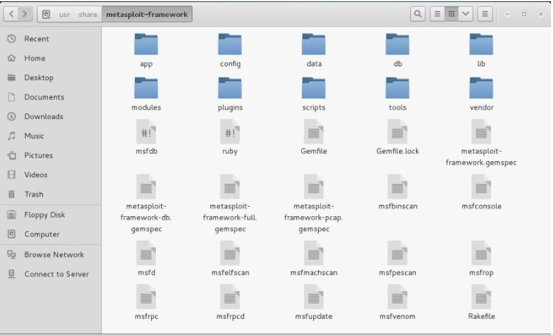553x335 pixels.
Task: Select the msfdb script file icon
Action: tap(146, 132)
